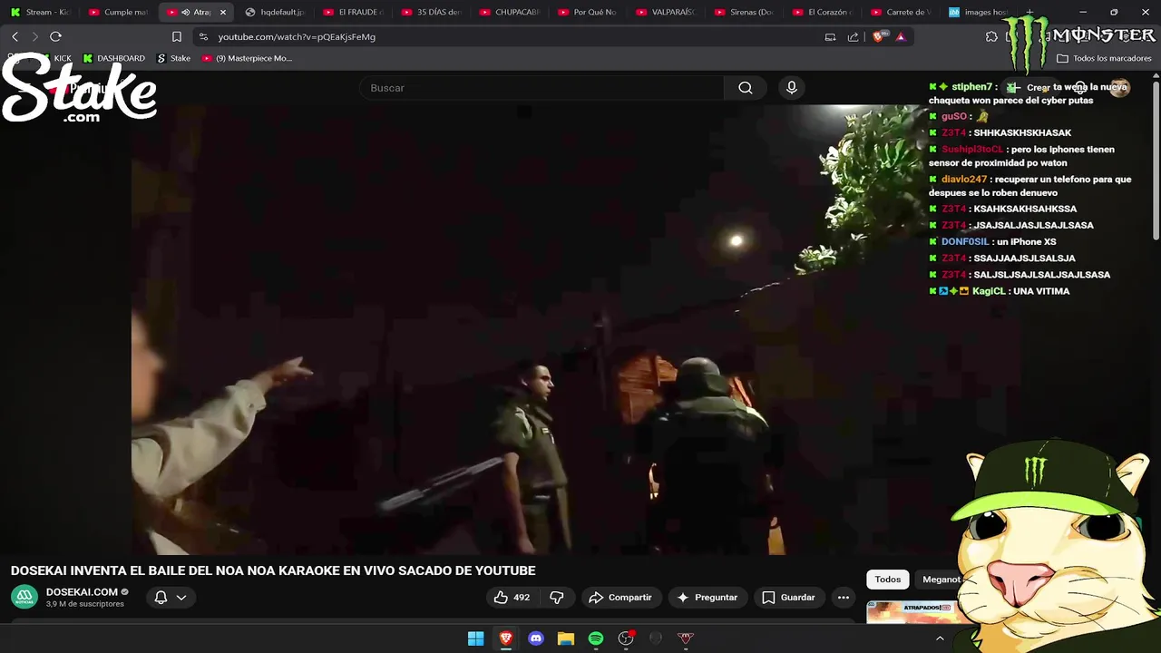
Task: Dislike the video with thumbs down
Action: [557, 598]
